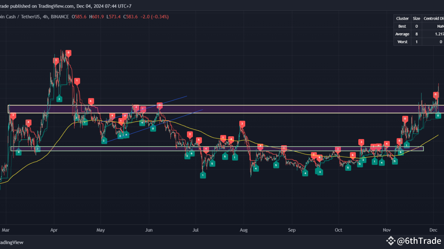Click the red marker labeled 0 at December peak

pos(435,94)
